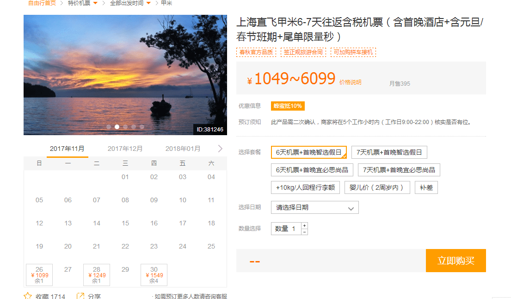511x299 pixels.
Task: Open the 全部出发时间 breadcrumb dropdown
Action: (130, 3)
